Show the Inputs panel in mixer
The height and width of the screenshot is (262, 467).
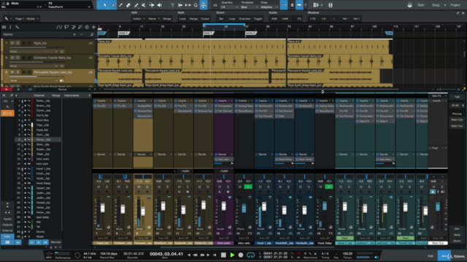pyautogui.click(x=7, y=219)
